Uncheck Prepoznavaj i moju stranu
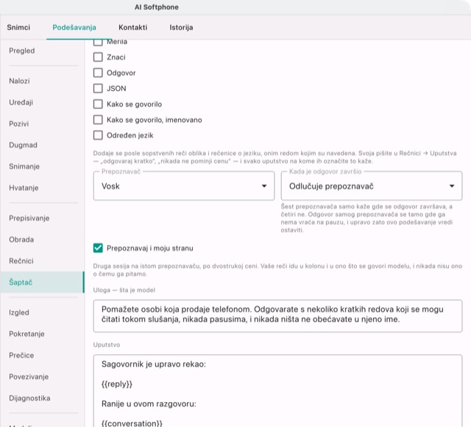This screenshot has height=427, width=471. tap(98, 248)
